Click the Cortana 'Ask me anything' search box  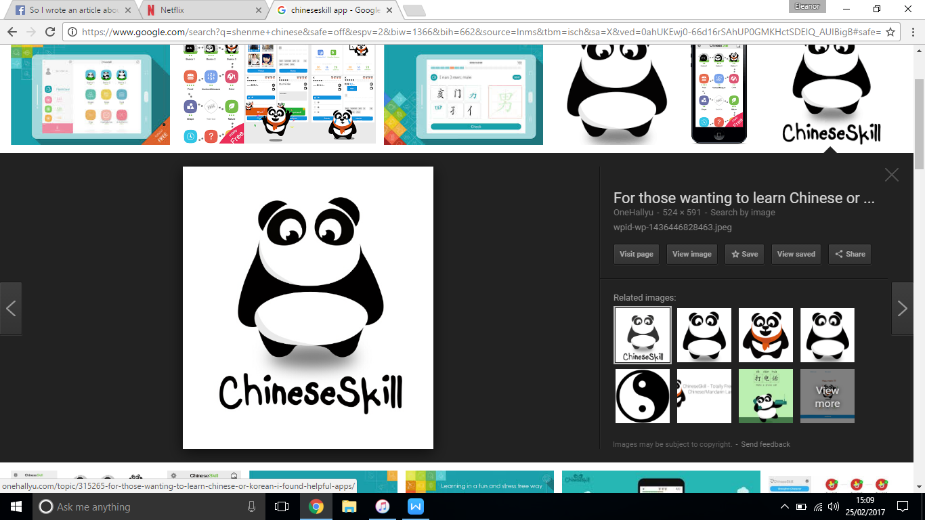tap(150, 506)
